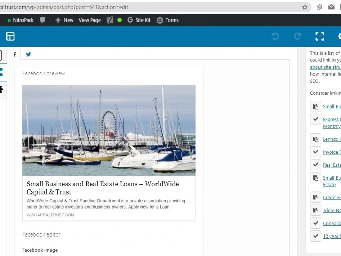Bookmark this page with the star icon
Screen dimensions: 341x256
[305, 7]
